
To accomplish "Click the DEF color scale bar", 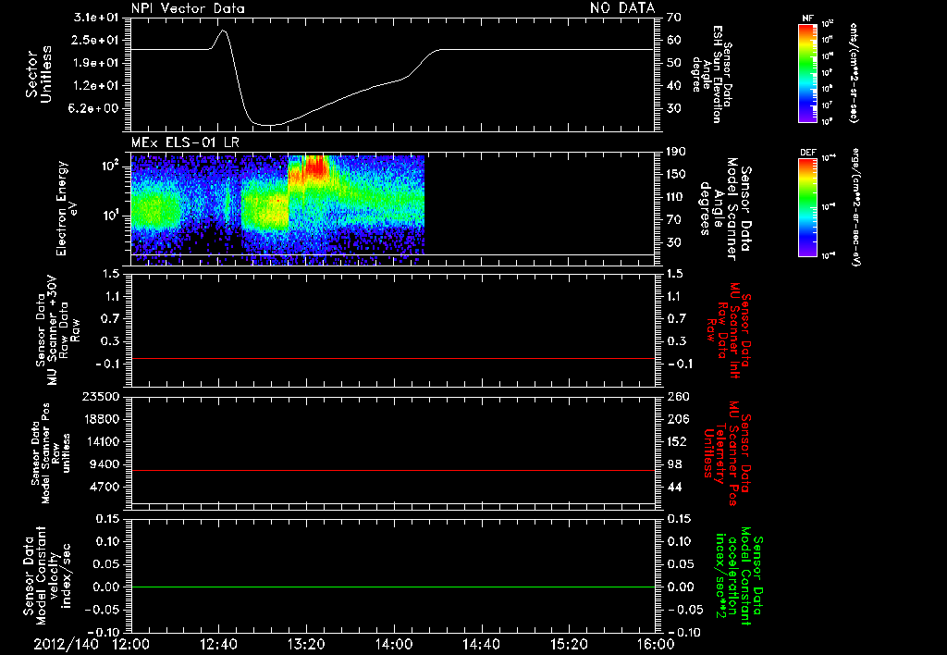I will click(807, 207).
